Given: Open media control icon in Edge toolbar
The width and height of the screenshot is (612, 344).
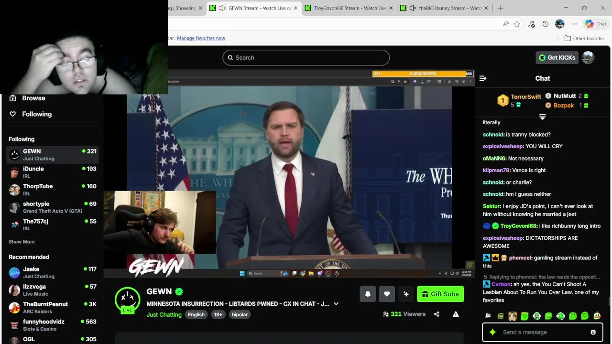Looking at the screenshot, I should (x=531, y=24).
